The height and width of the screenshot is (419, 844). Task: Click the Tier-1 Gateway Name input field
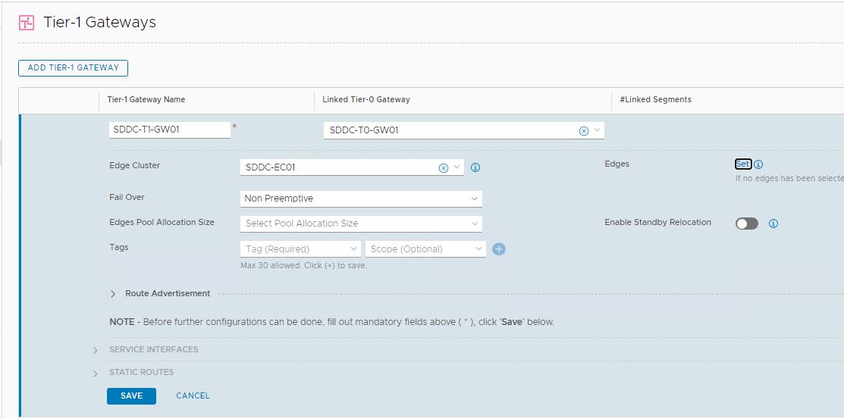tap(169, 130)
